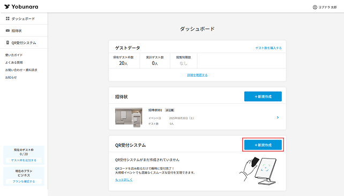Open 使い方ガイド link
The height and width of the screenshot is (196, 344).
pyautogui.click(x=14, y=55)
